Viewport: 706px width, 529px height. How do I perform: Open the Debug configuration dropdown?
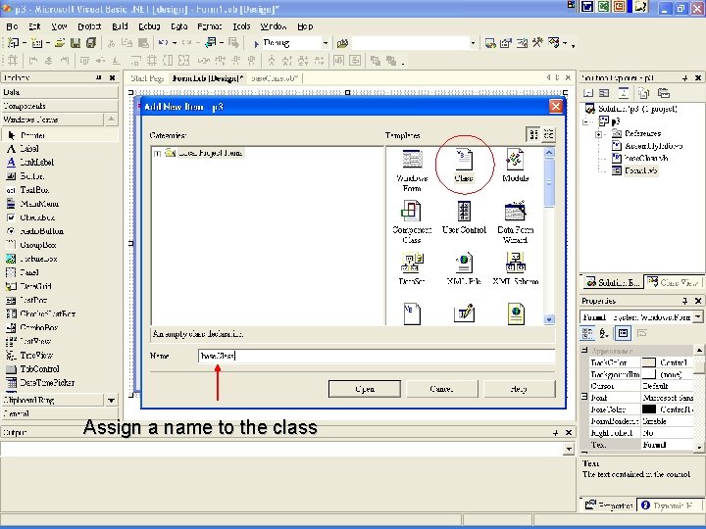pos(326,43)
